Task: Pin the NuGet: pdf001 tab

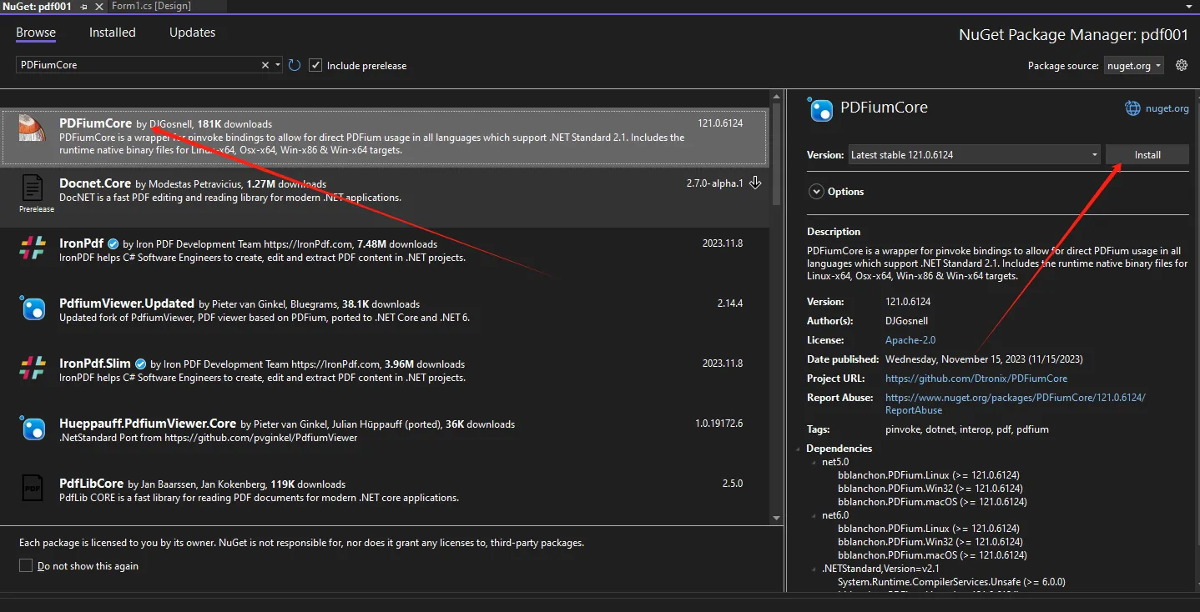Action: click(x=84, y=7)
